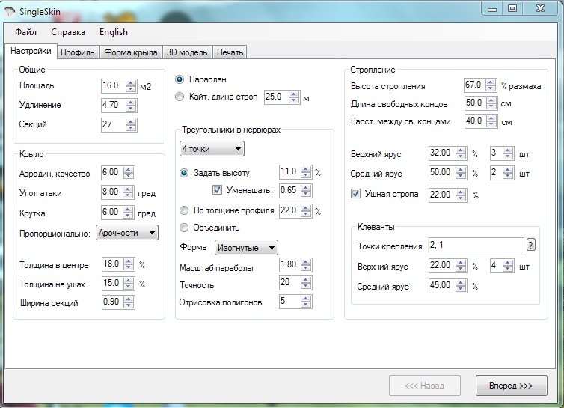Select the Кайт, длина строп radio button
This screenshot has height=408, width=564.
179,97
